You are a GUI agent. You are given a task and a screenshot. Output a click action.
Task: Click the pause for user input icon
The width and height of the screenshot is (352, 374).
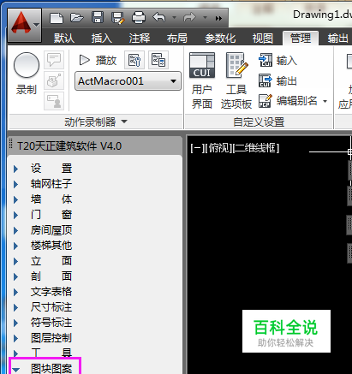point(54,101)
